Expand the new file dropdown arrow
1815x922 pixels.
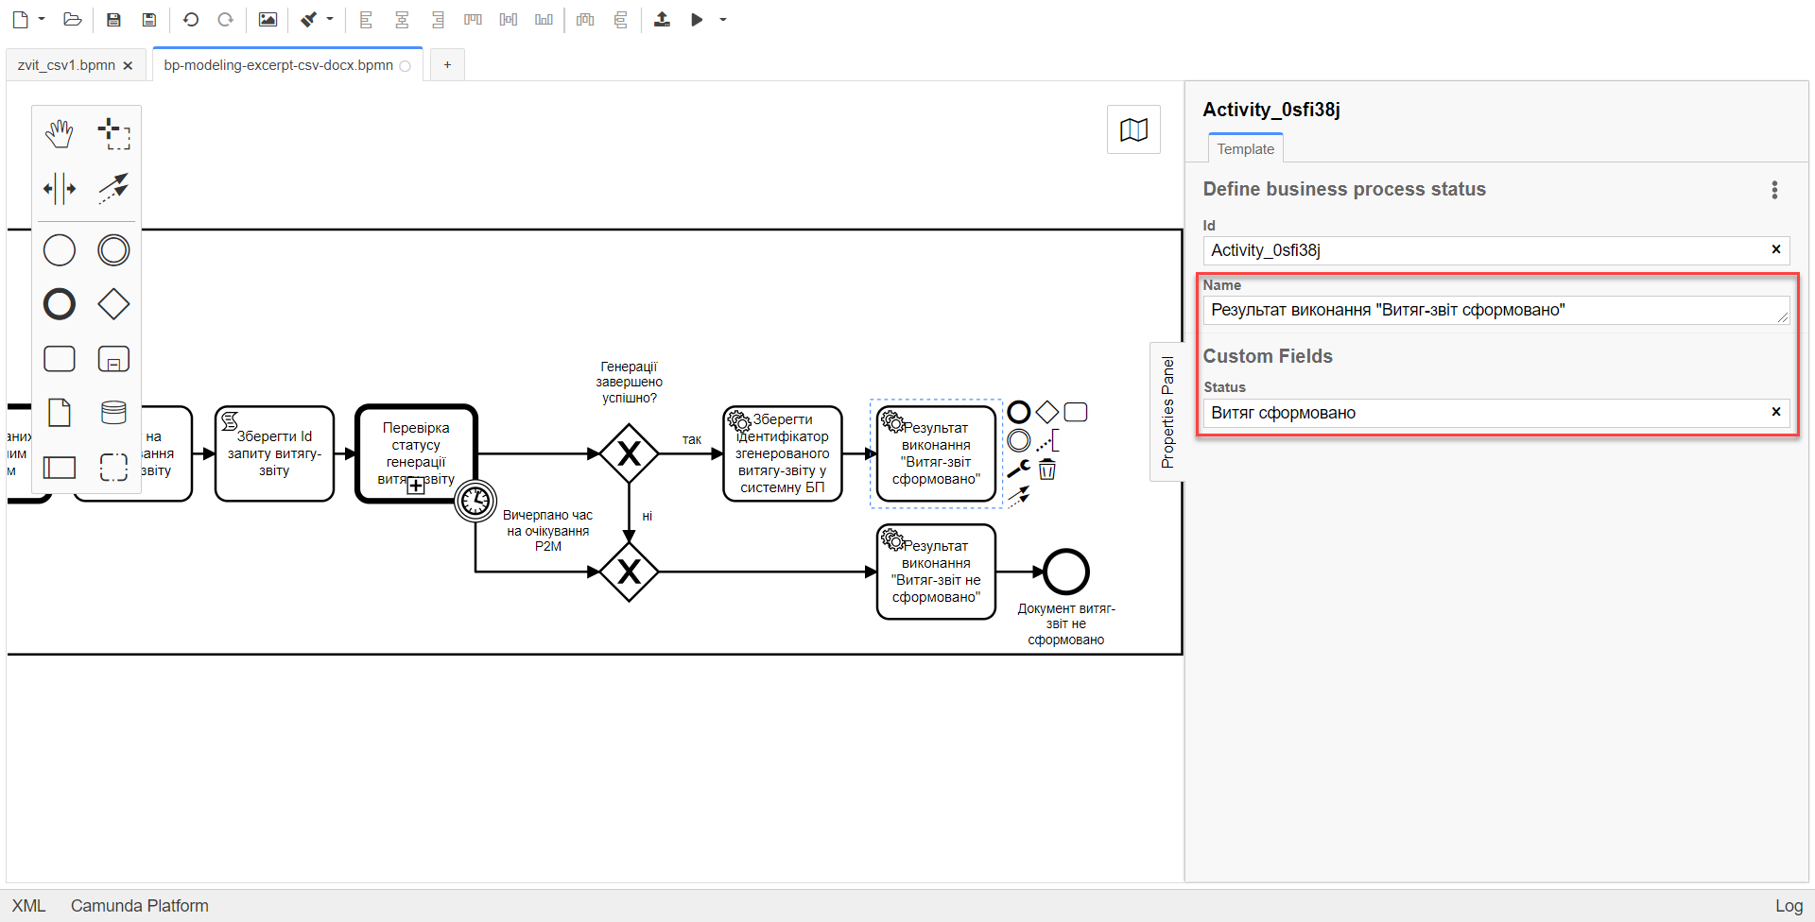42,19
